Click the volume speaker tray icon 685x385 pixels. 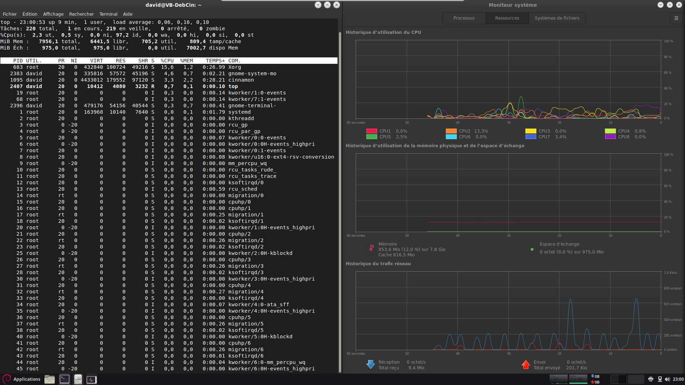(x=668, y=379)
